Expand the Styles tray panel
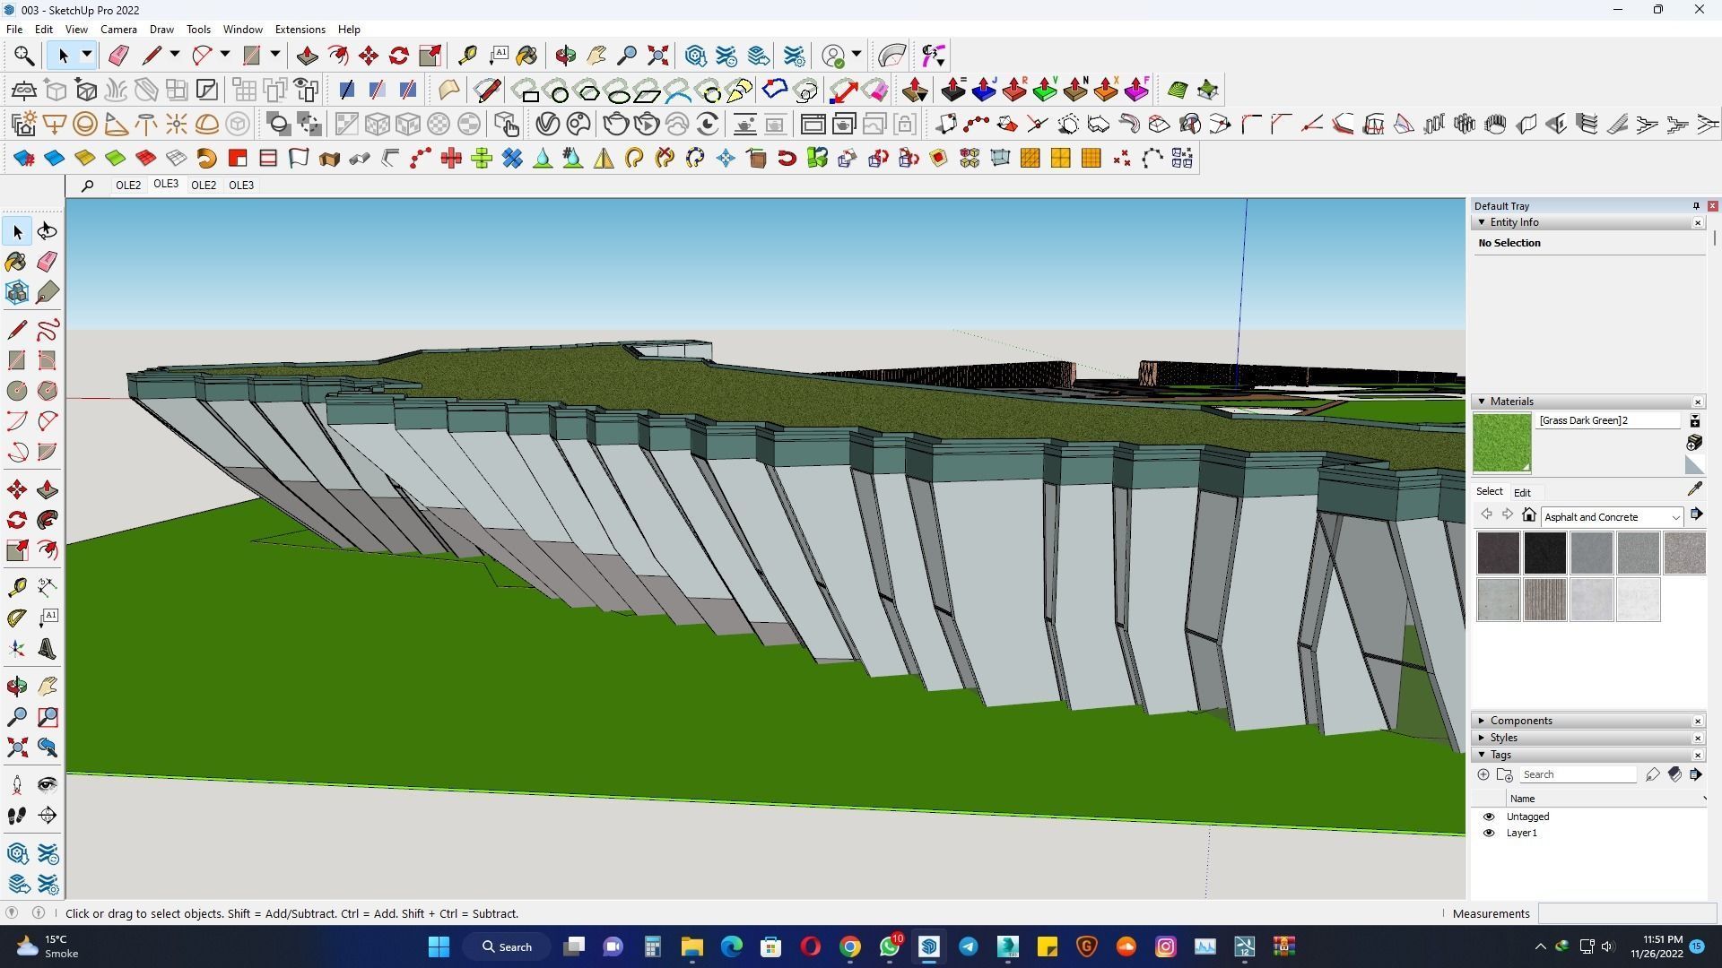 click(x=1504, y=738)
